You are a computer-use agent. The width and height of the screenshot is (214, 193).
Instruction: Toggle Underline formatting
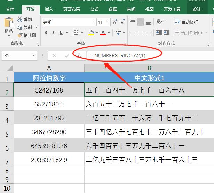point(61,33)
